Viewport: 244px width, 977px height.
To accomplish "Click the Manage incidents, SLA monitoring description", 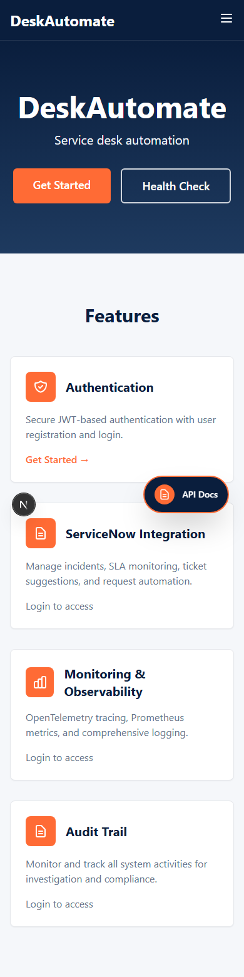I will tap(116, 574).
